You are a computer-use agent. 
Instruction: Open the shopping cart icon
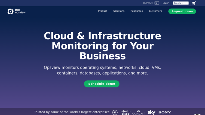(x=194, y=3)
